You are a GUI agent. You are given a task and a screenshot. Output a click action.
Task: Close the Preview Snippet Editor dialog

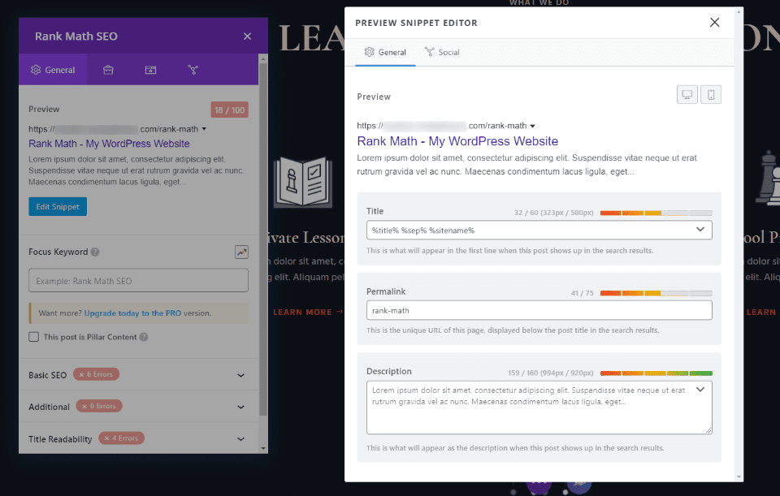pos(714,23)
